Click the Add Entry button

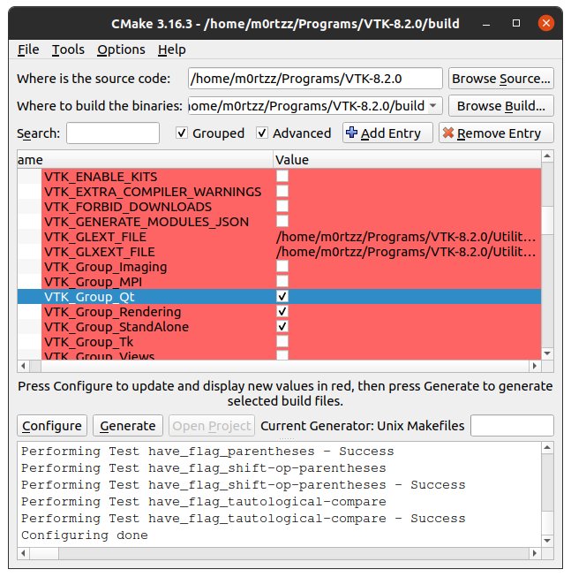(387, 133)
